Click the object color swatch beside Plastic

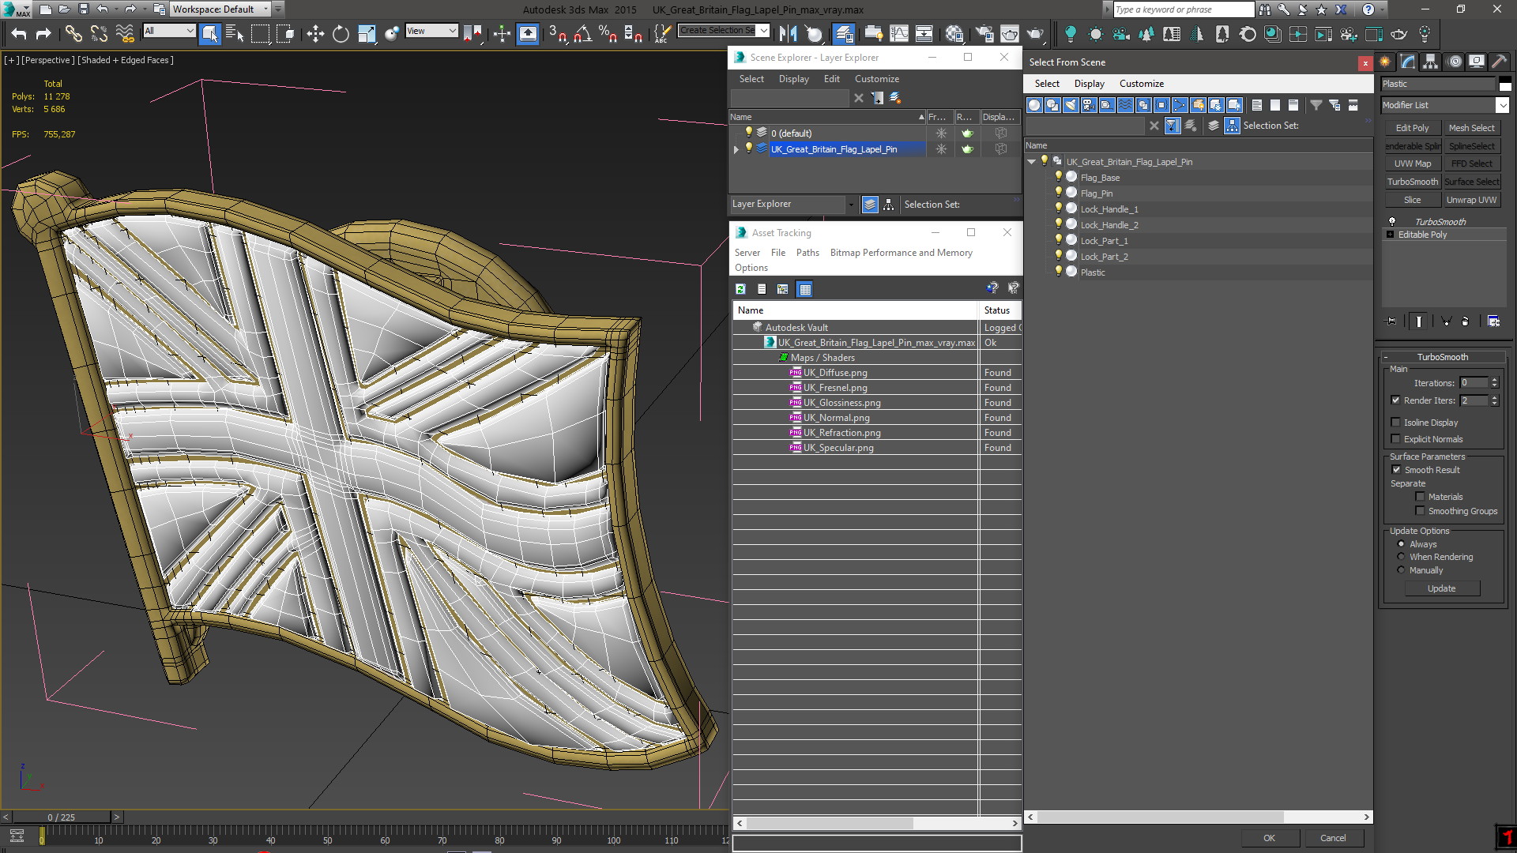(x=1504, y=85)
